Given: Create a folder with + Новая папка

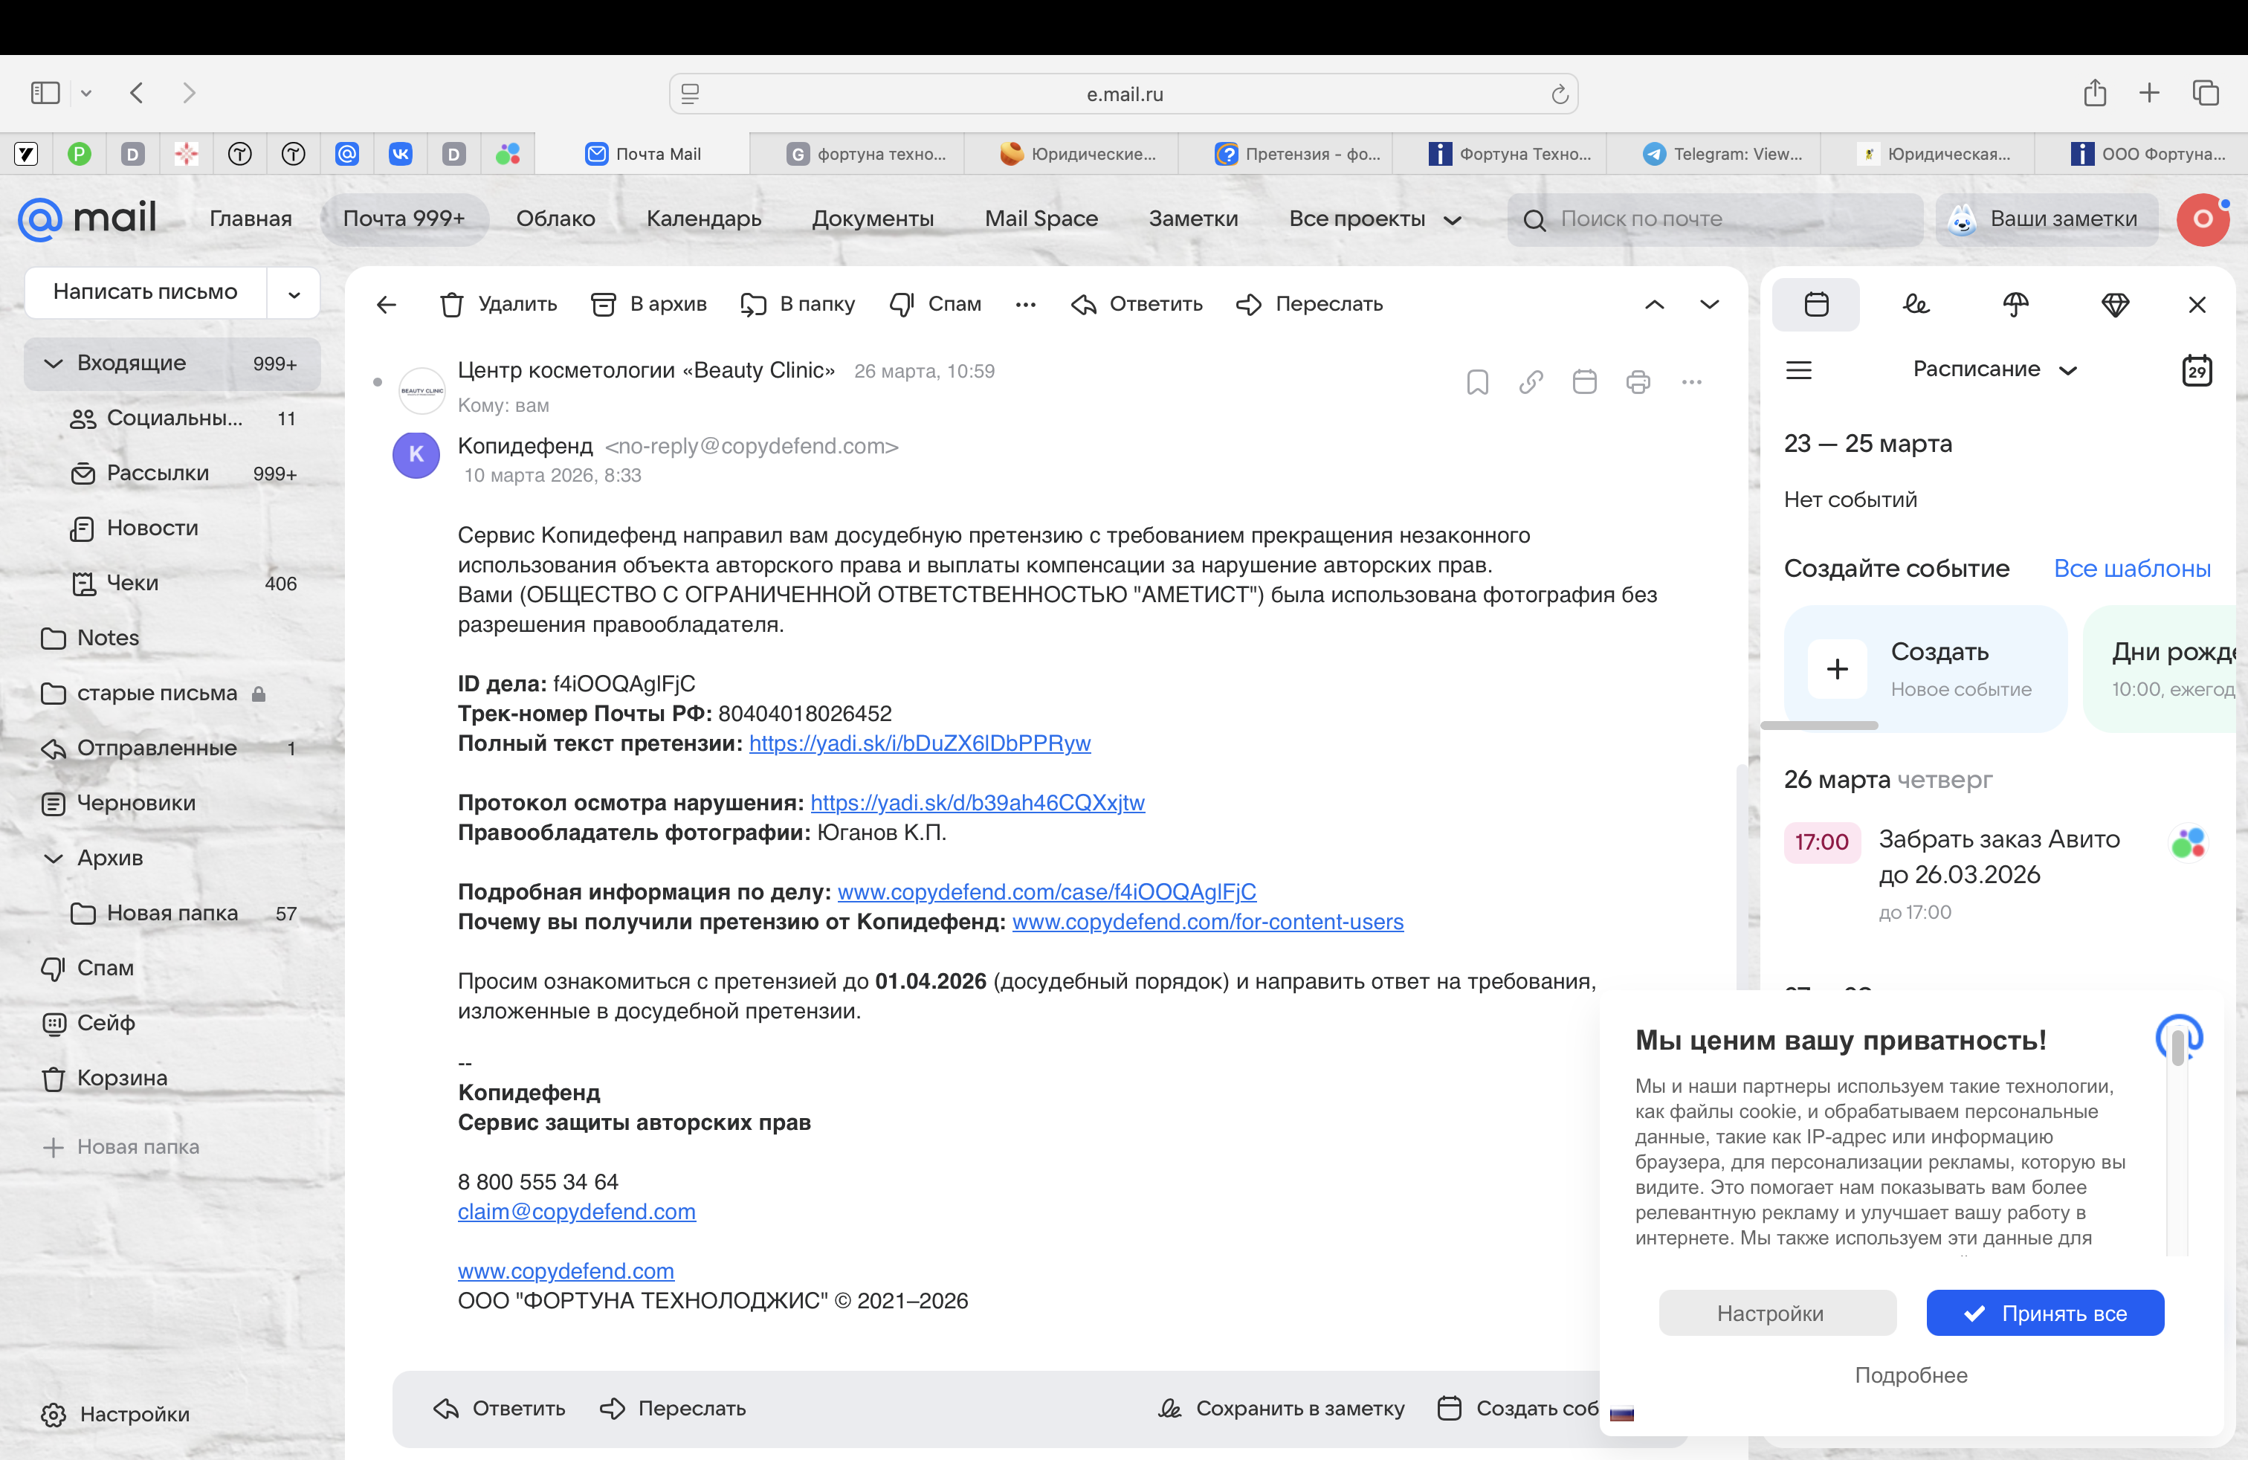Looking at the screenshot, I should coord(121,1146).
